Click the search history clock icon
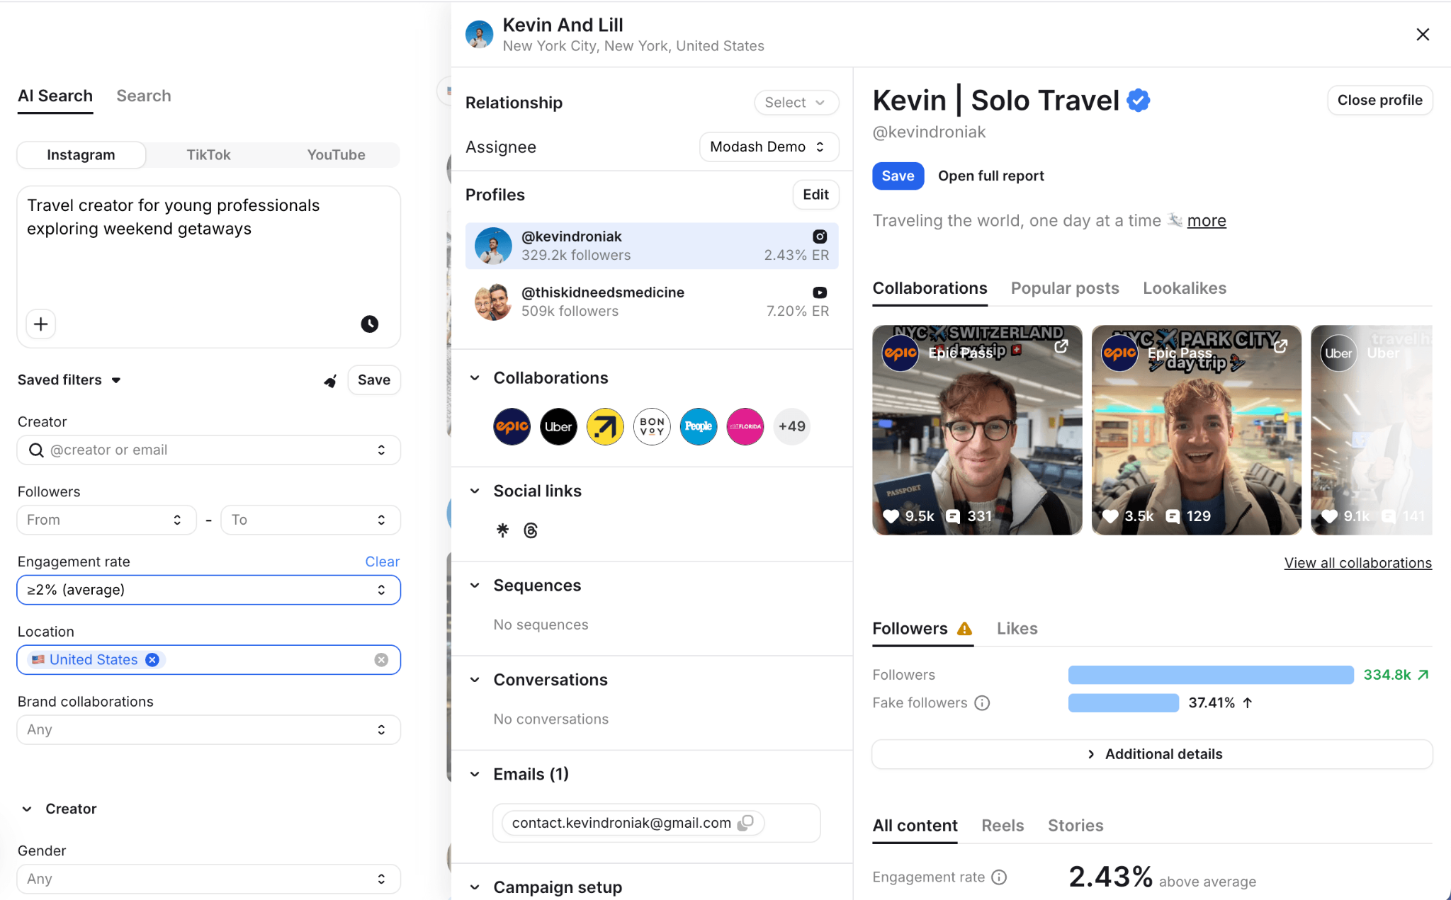 point(369,324)
